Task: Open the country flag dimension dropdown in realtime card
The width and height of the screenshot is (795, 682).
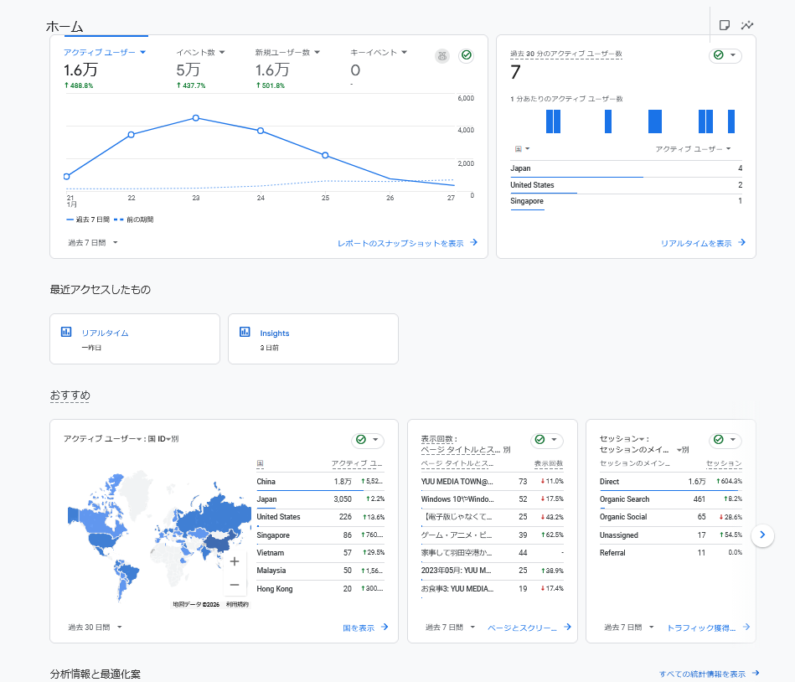Action: point(521,148)
